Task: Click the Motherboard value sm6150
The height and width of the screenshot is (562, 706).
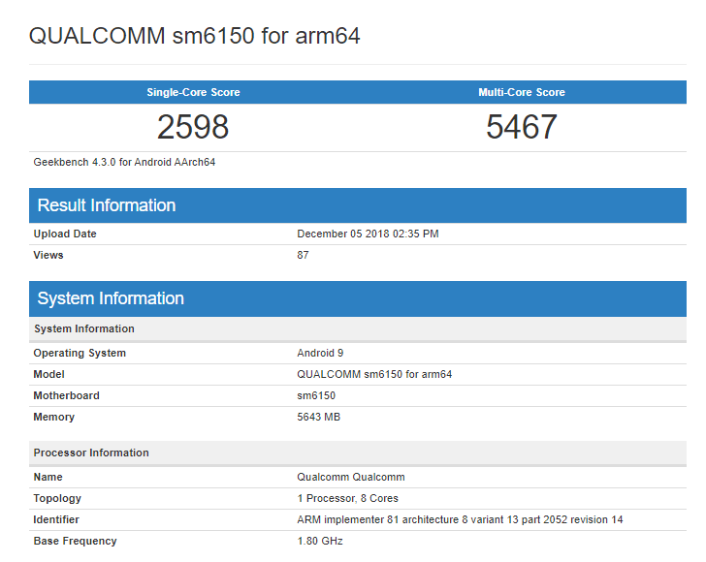Action: (316, 395)
